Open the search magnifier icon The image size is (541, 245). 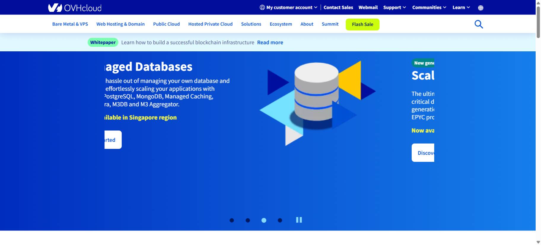point(479,24)
